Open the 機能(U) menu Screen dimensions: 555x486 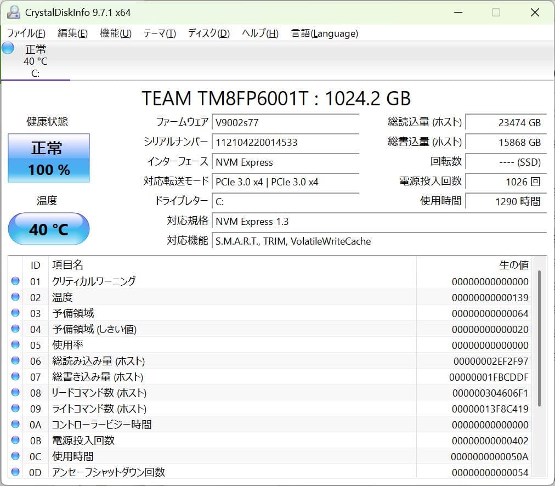point(115,33)
